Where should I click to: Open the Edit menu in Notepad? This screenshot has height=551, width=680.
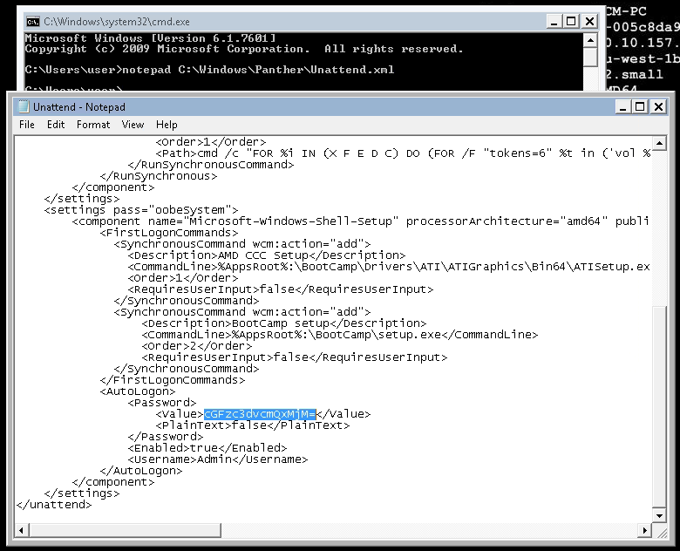tap(56, 125)
